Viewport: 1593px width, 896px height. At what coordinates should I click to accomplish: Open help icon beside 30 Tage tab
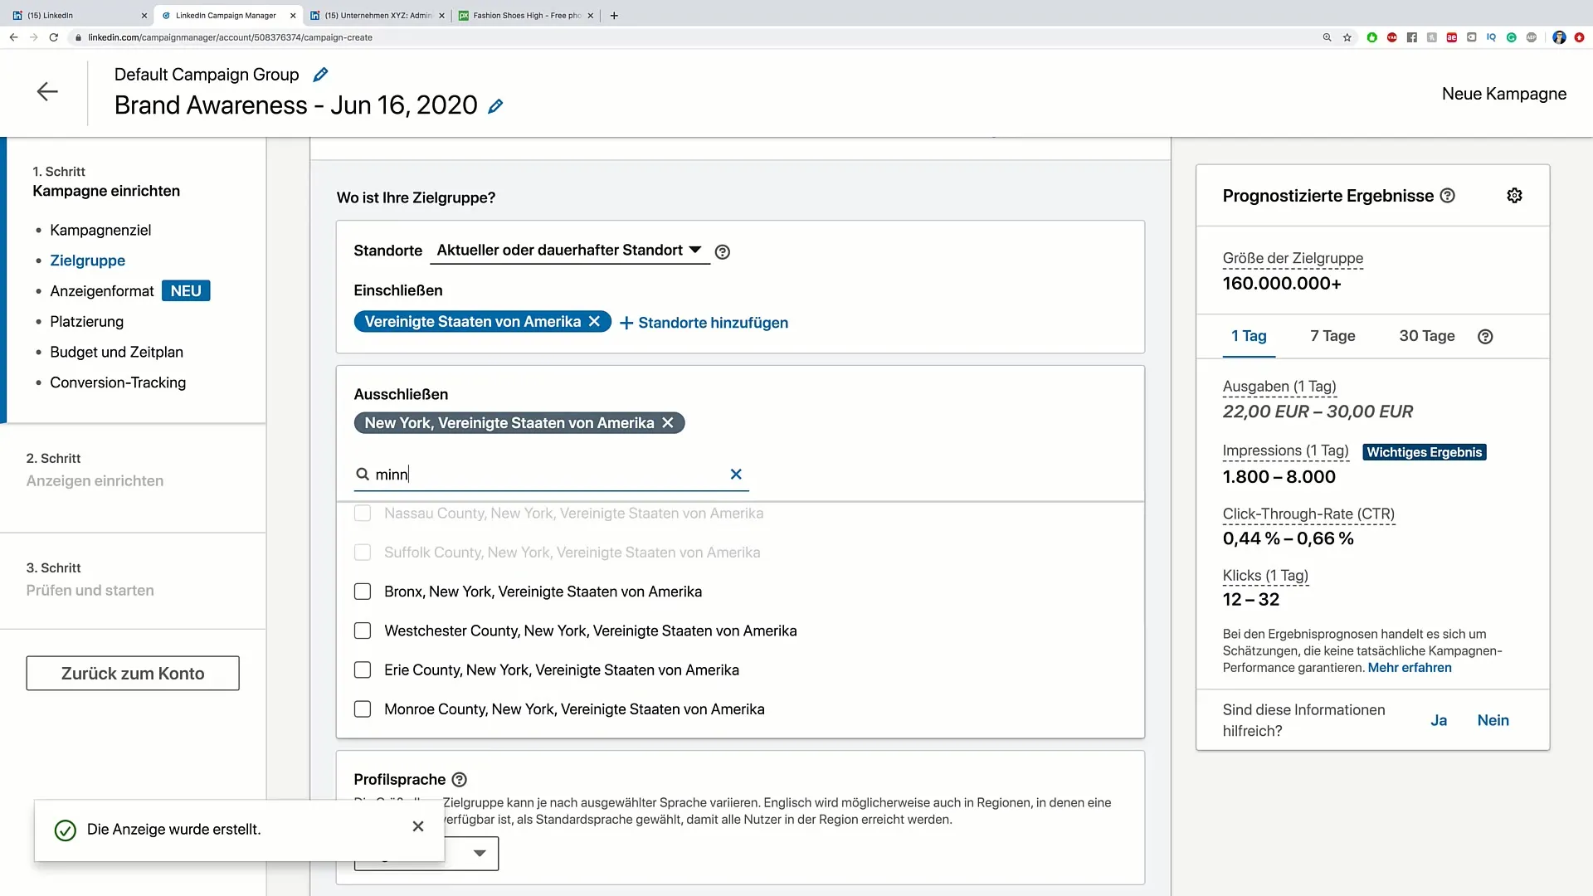click(1486, 337)
